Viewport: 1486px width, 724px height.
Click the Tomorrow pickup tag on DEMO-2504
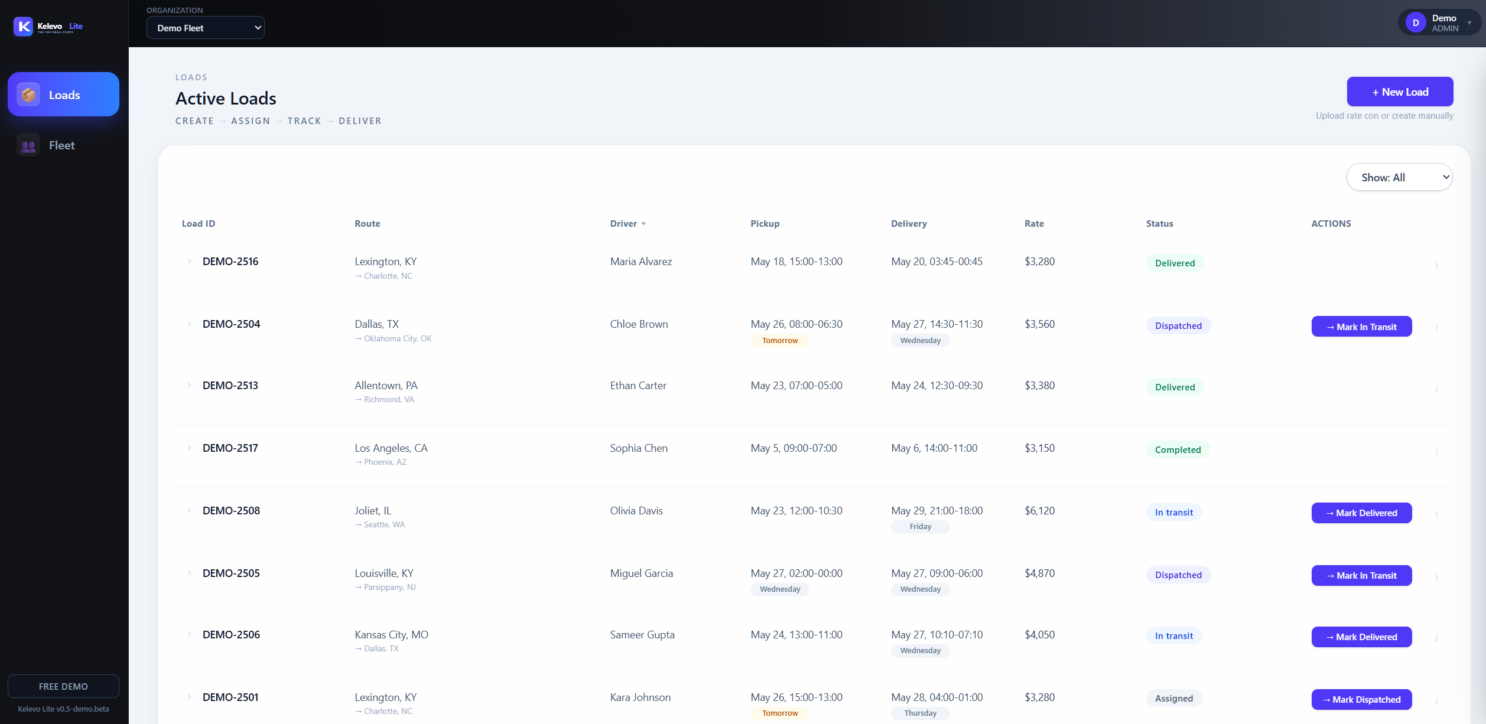(x=779, y=341)
